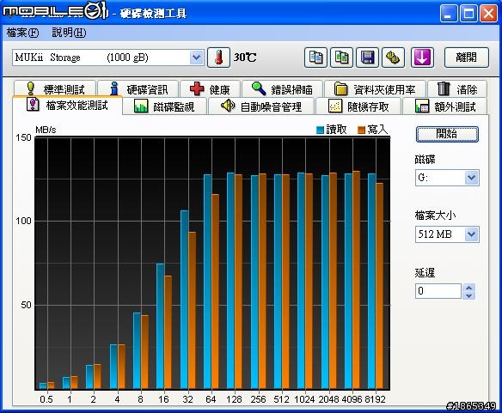Click the scatter plot icon on 隨機存取
502x413 pixels.
[x=335, y=106]
